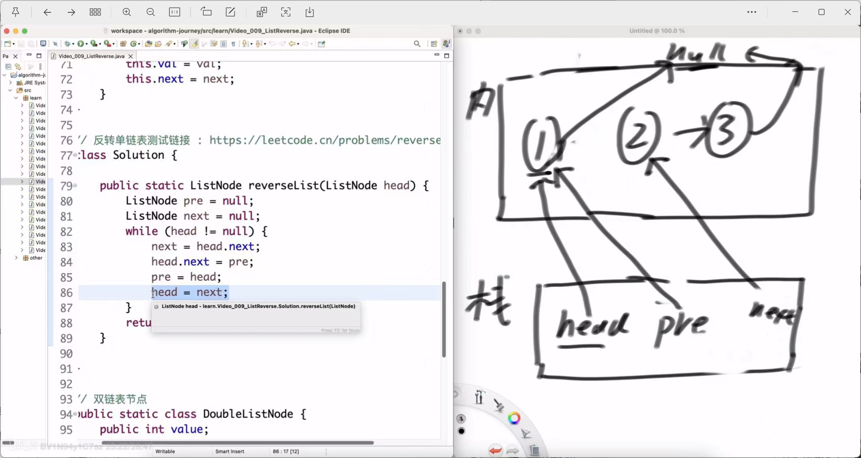Open Package Explorer View Menu three dots
Screen dimensions: 861x458
click(x=40, y=67)
